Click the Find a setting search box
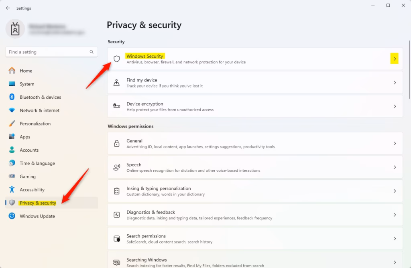The width and height of the screenshot is (411, 268). pos(51,52)
